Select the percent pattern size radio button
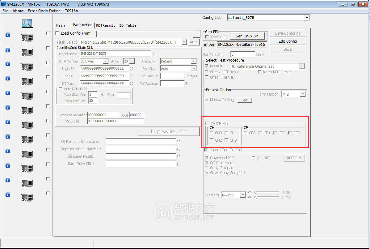The height and width of the screenshot is (249, 370). (x=250, y=192)
